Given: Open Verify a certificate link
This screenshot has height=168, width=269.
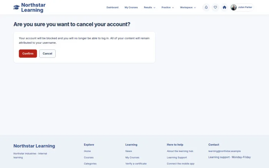Looking at the screenshot, I should point(136,163).
